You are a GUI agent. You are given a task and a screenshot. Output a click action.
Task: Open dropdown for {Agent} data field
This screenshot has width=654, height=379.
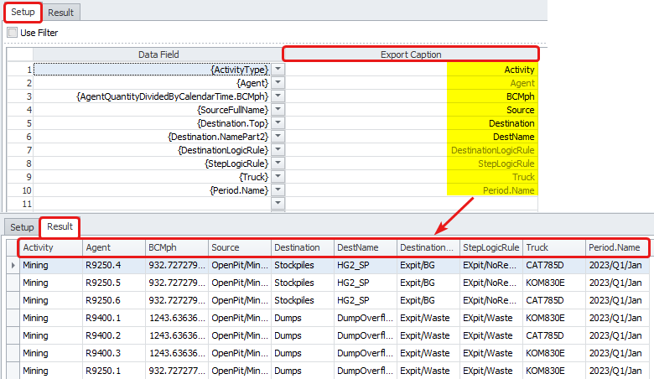(278, 84)
